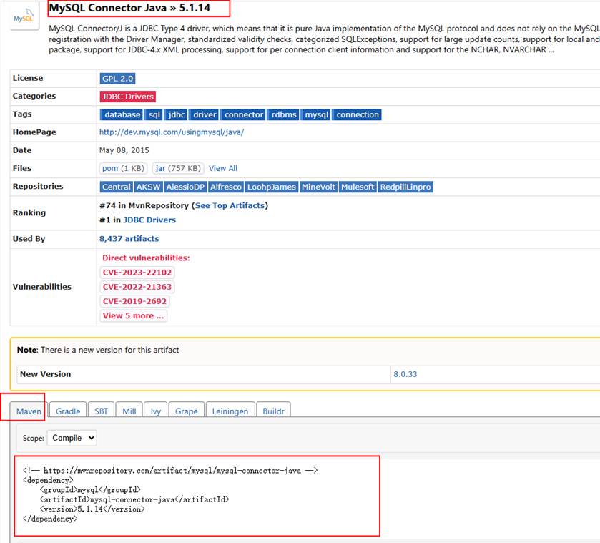The image size is (600, 543).
Task: Click the MySQL logo icon
Action: (x=24, y=16)
